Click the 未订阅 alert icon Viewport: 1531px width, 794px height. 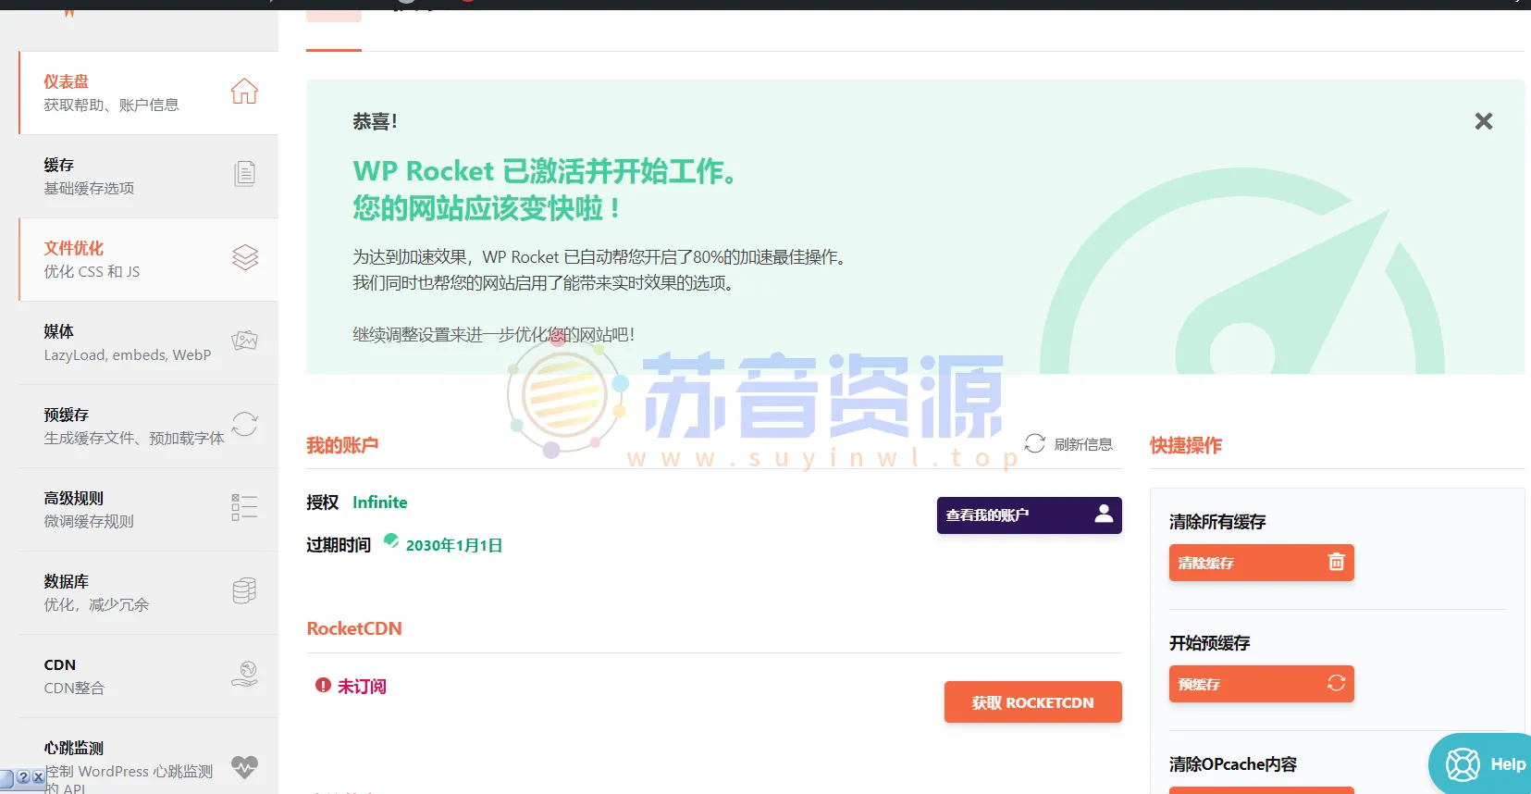tap(323, 686)
